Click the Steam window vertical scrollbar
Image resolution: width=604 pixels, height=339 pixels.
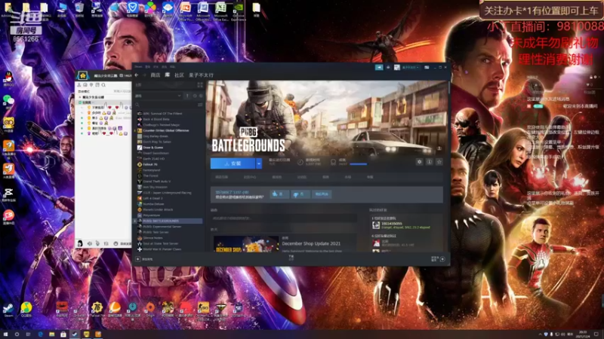click(448, 87)
